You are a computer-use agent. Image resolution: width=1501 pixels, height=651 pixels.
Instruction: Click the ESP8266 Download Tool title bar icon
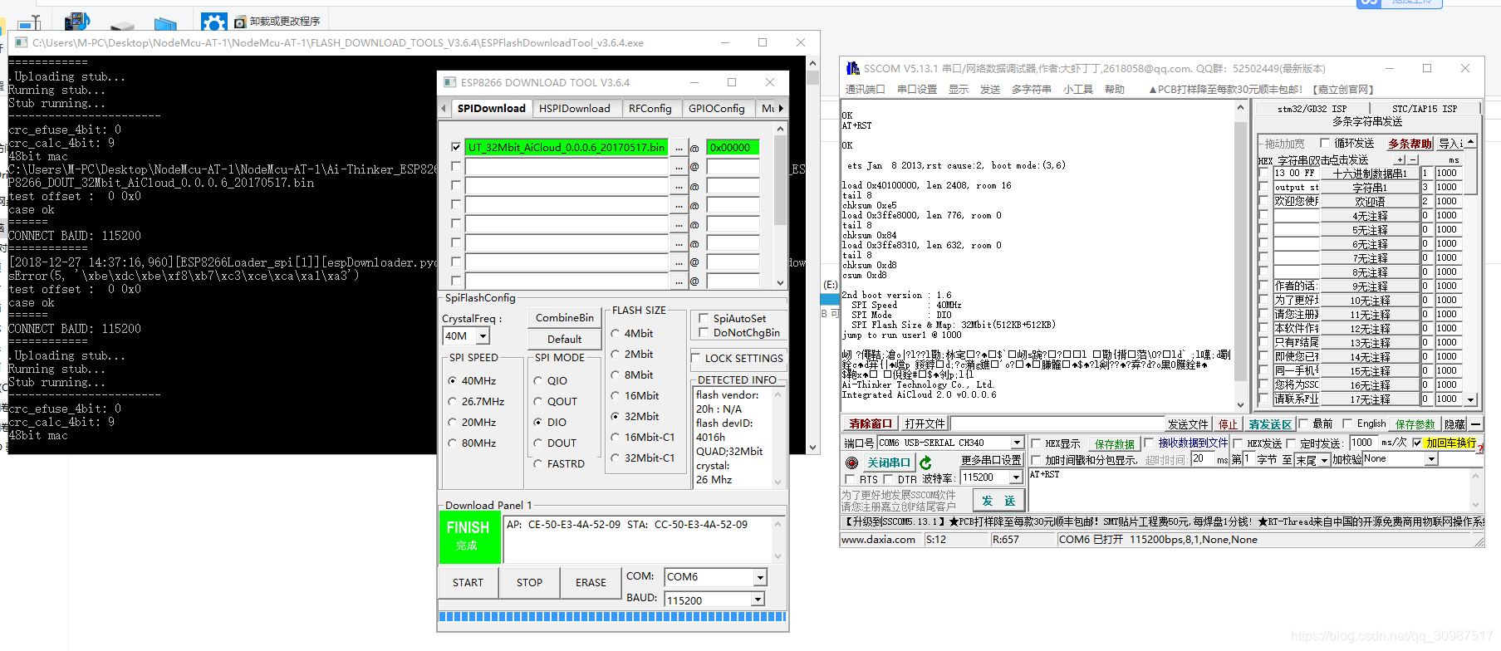[x=450, y=82]
